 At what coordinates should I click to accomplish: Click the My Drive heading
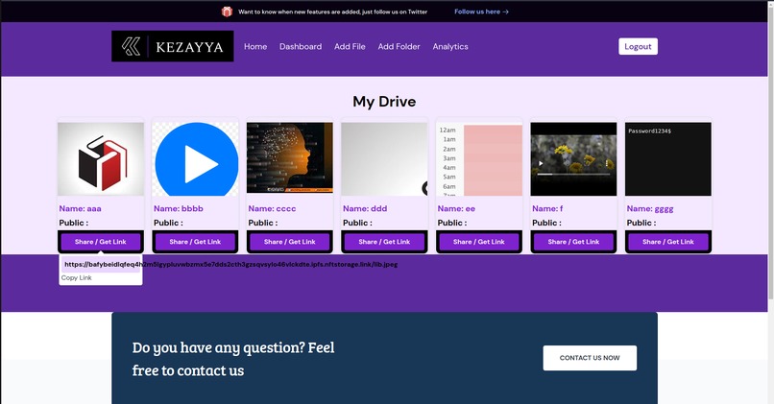[x=384, y=102]
